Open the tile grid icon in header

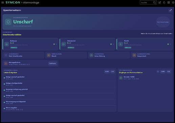[169, 2]
